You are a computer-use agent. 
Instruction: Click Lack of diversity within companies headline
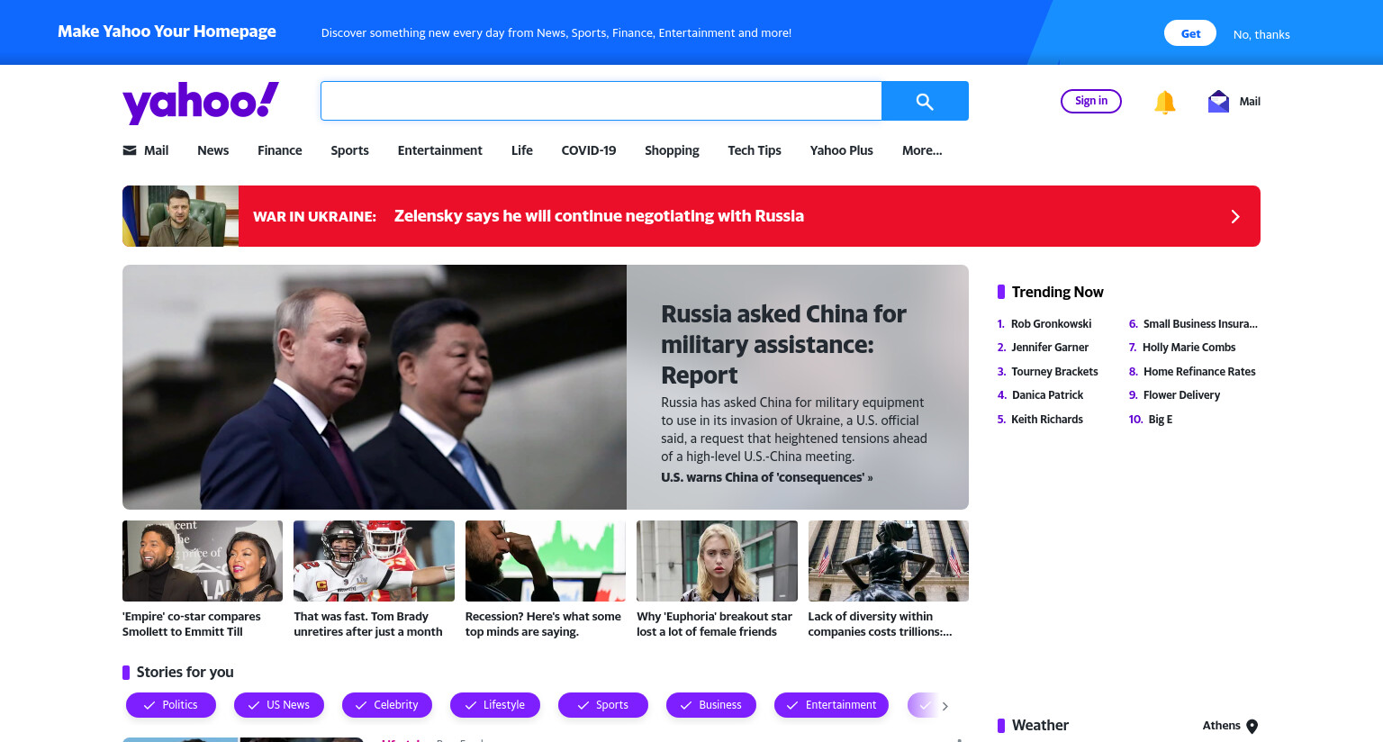coord(880,624)
